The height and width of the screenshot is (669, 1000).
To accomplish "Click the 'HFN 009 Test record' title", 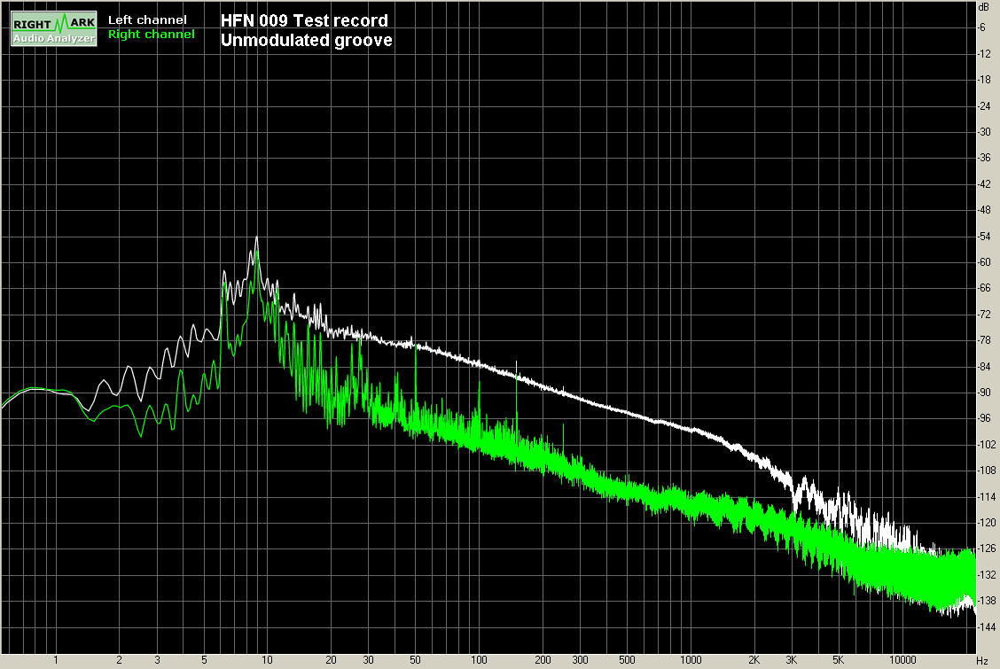I will pos(304,20).
